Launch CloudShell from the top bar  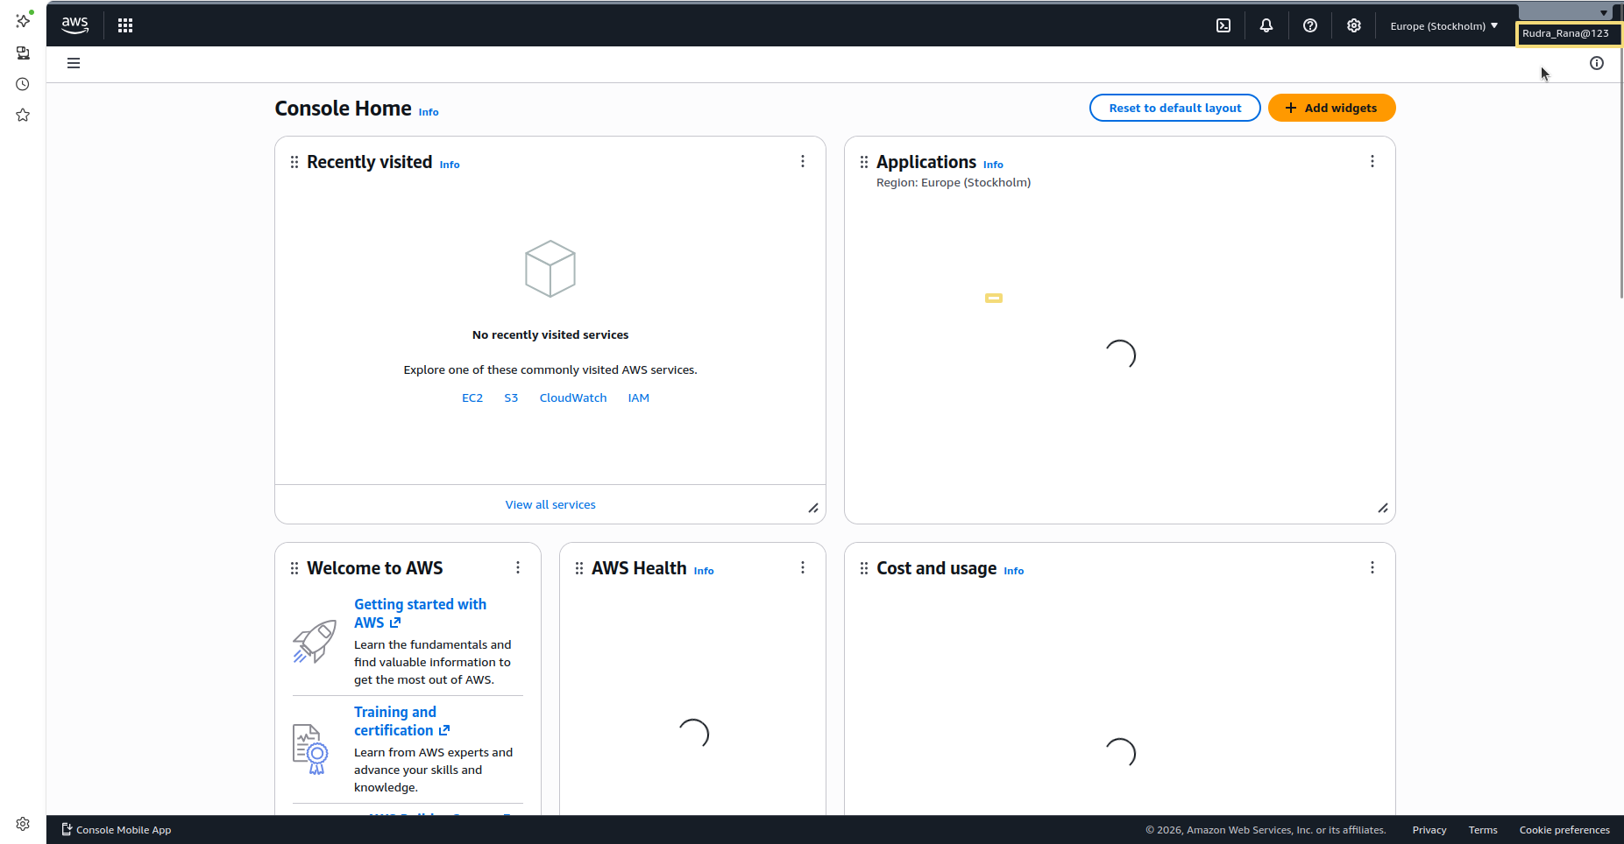tap(1223, 25)
